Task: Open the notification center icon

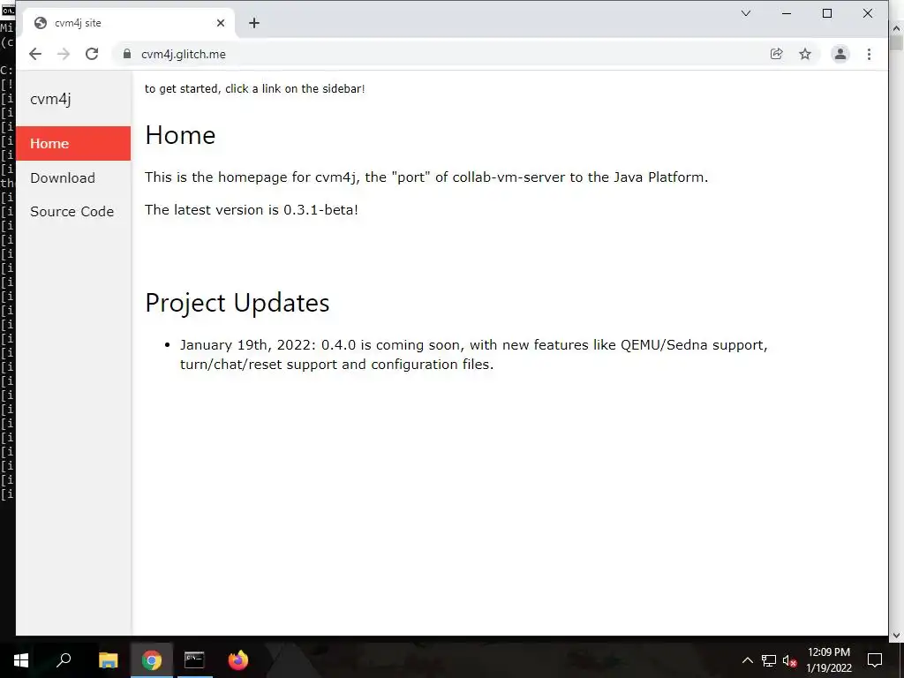Action: point(875,660)
